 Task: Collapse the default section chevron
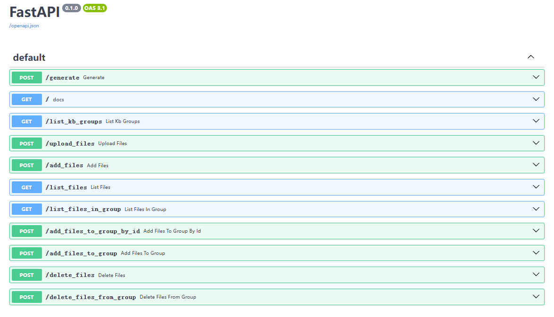[530, 57]
